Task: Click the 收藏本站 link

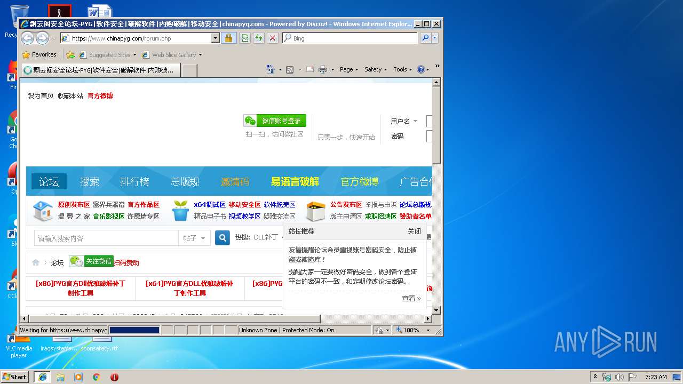Action: tap(70, 96)
